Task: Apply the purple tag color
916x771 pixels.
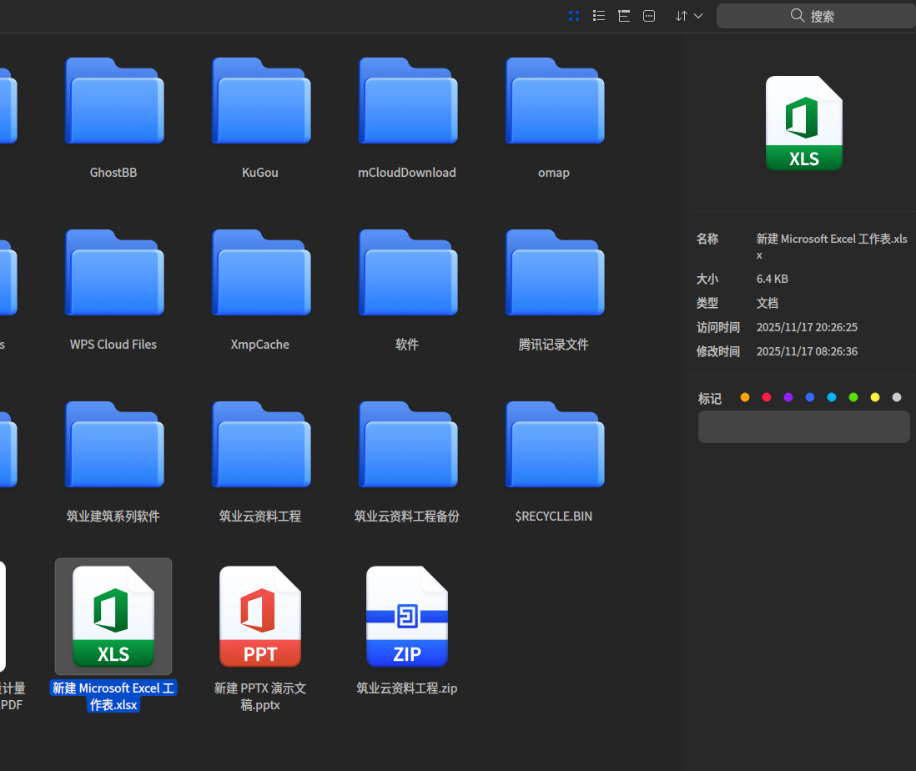Action: coord(788,397)
